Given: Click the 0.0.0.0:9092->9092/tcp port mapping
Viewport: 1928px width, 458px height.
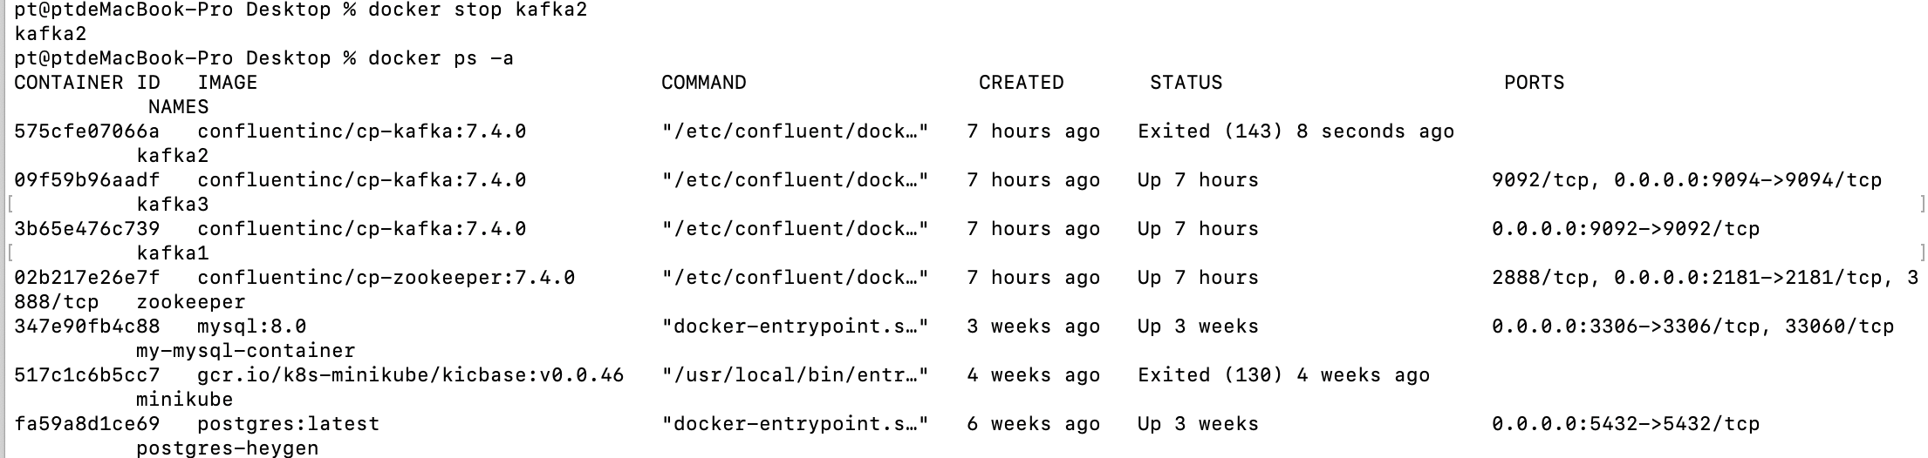Looking at the screenshot, I should [1625, 229].
